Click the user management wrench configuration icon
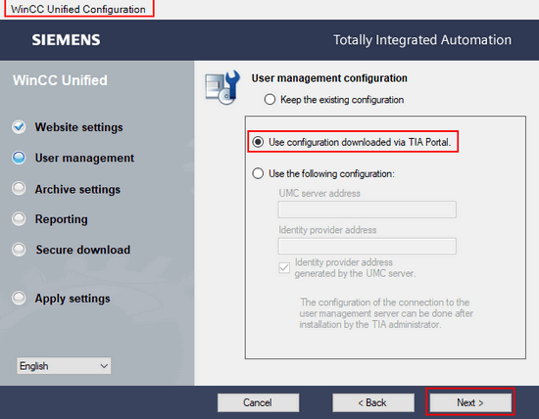Screen dimensions: 539x419 [x=222, y=87]
